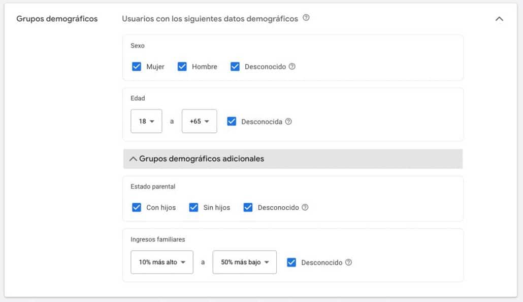Click the 'Grupos demográficos' section label
Viewport: 523px width, 302px height.
tap(57, 19)
